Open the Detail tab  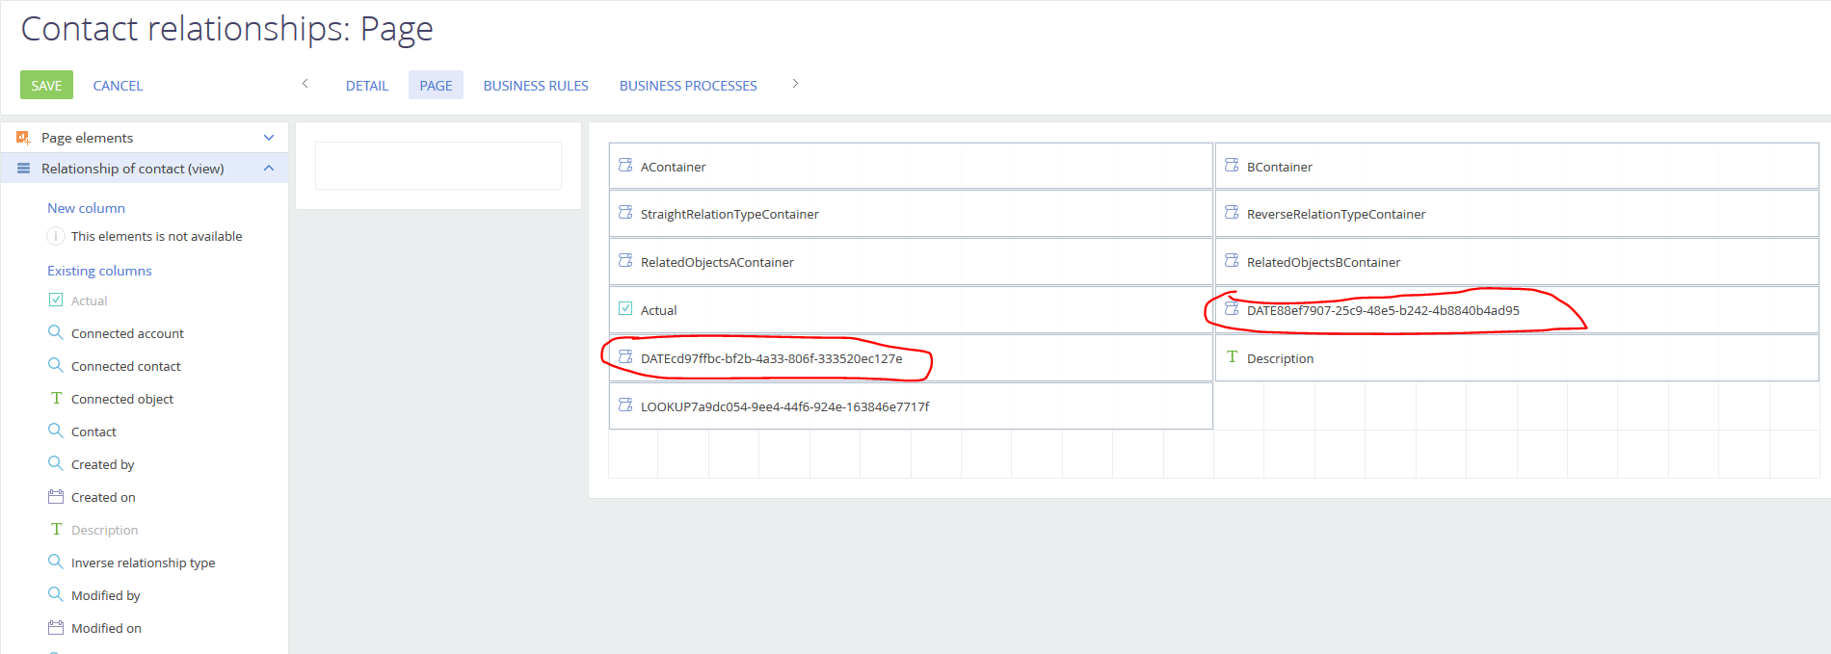tap(367, 86)
